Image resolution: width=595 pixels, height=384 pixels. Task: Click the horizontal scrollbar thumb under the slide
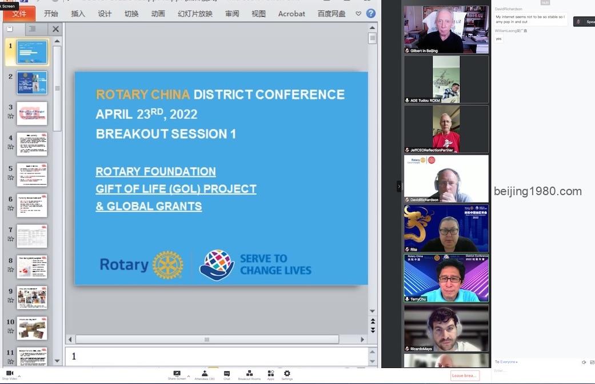207,339
